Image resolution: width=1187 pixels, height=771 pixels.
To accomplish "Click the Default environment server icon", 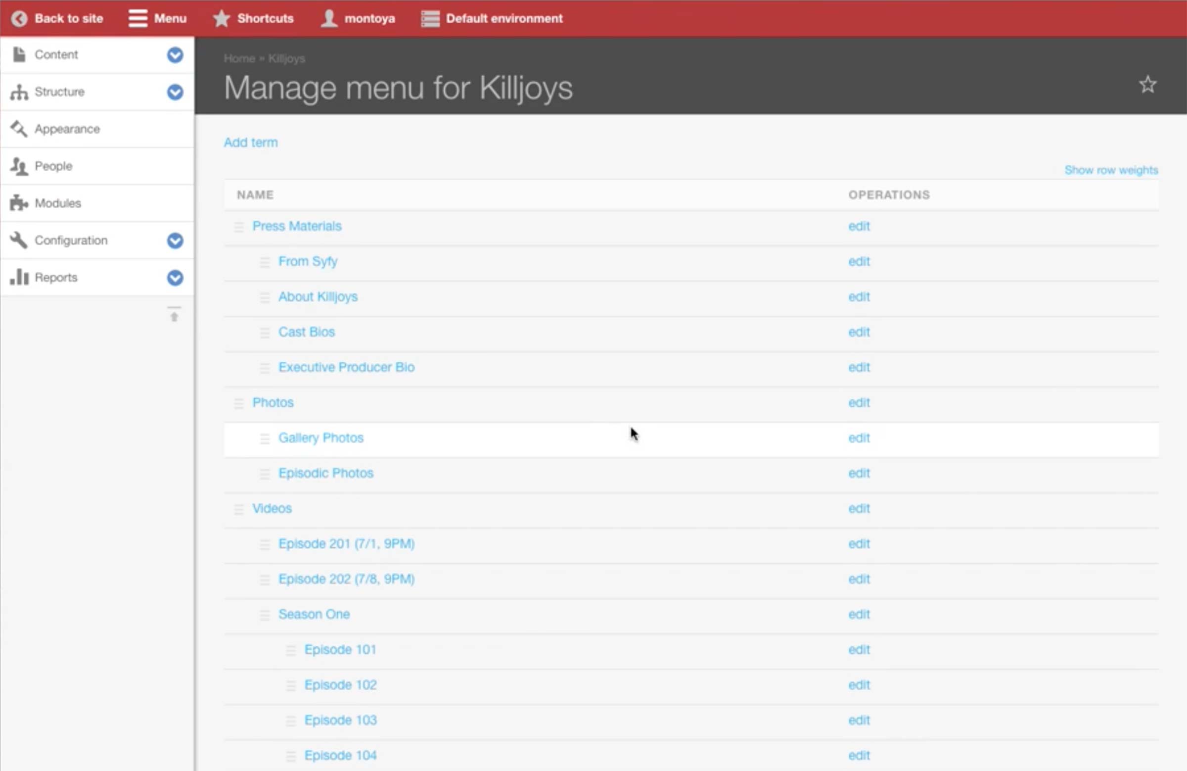I will click(x=430, y=18).
